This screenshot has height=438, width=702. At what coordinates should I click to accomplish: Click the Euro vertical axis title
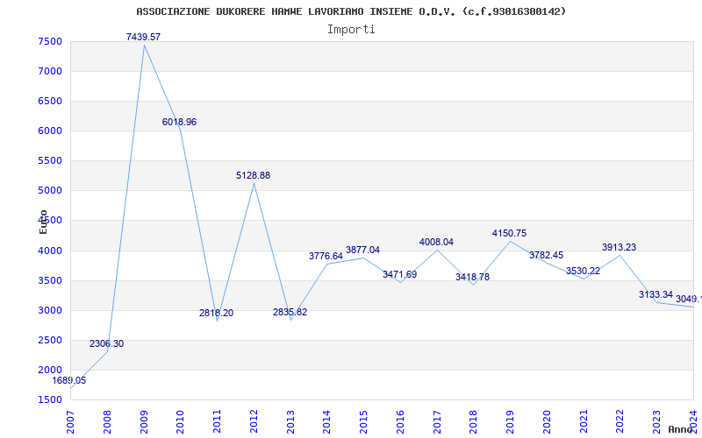(x=43, y=222)
